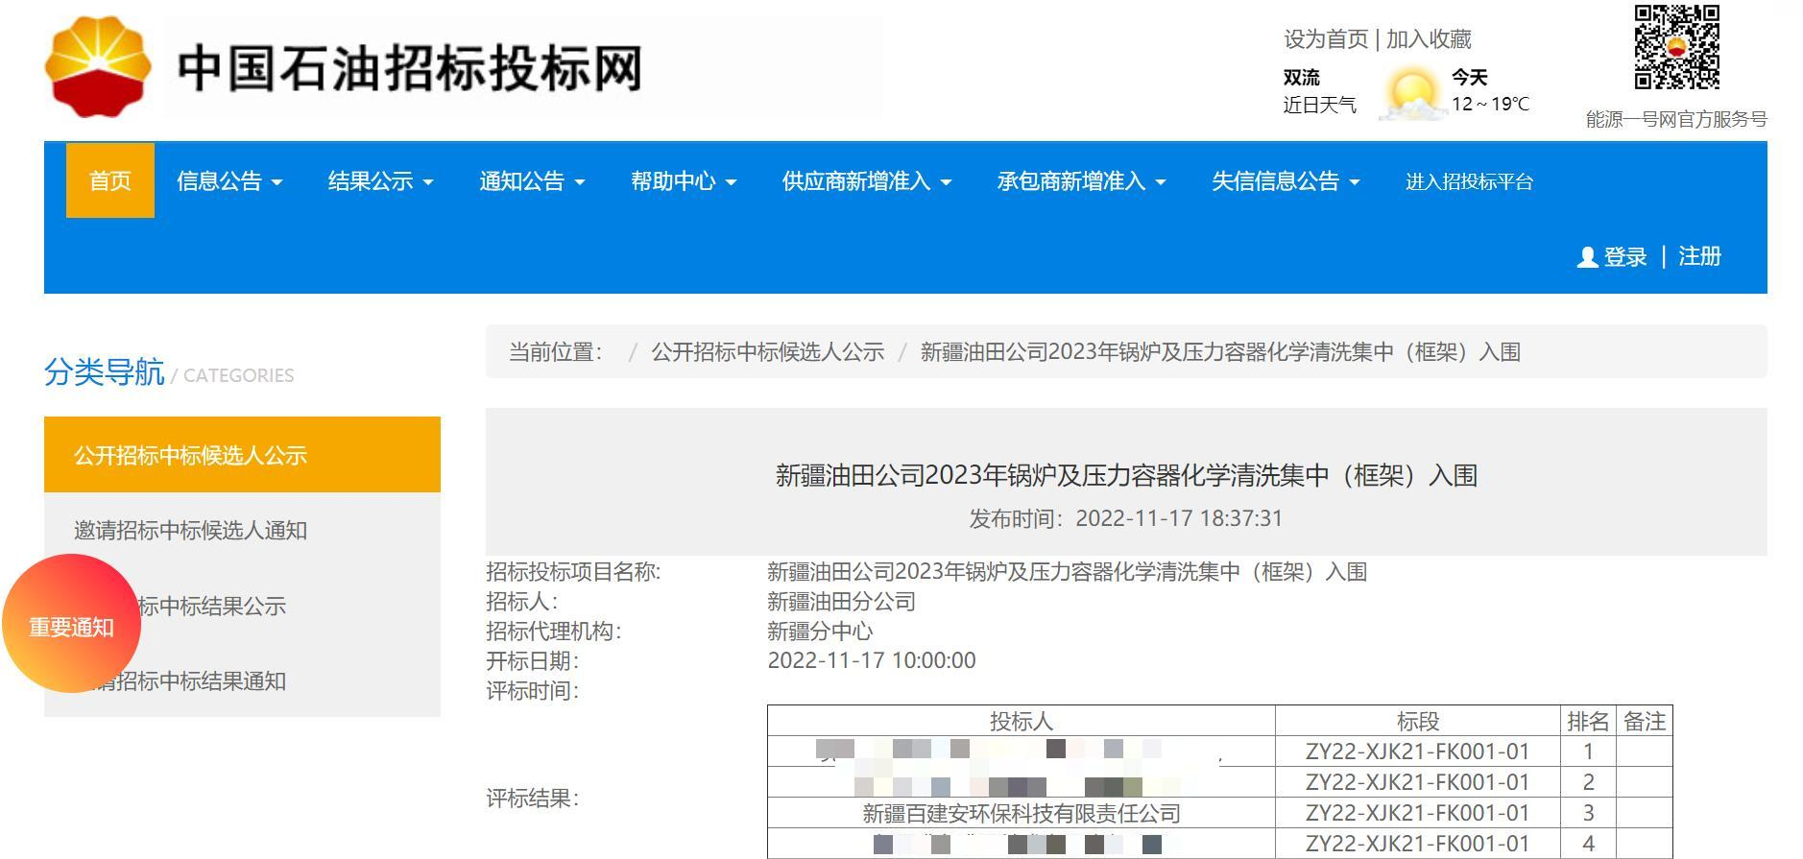The image size is (1803, 859).
Task: Select 公开招标中标候选人公示 in sidebar
Action: coord(242,455)
